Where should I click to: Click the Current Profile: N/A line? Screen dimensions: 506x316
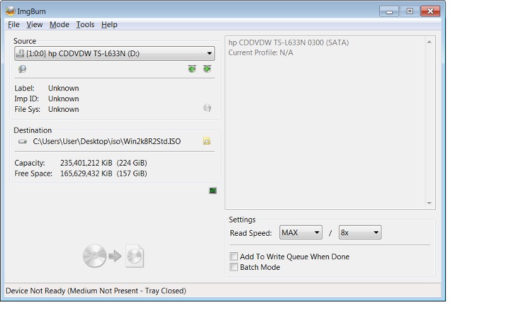coord(261,52)
